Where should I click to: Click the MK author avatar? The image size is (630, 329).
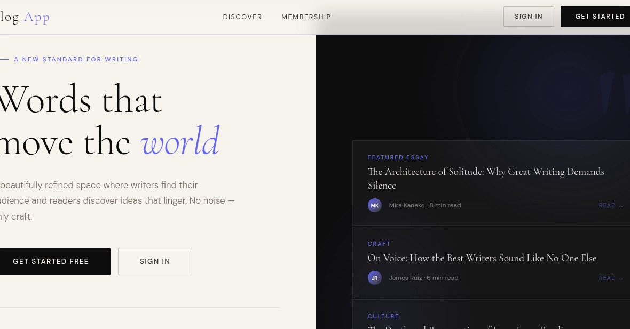(374, 205)
